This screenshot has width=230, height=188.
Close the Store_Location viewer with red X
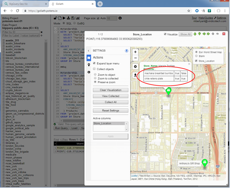click(224, 34)
